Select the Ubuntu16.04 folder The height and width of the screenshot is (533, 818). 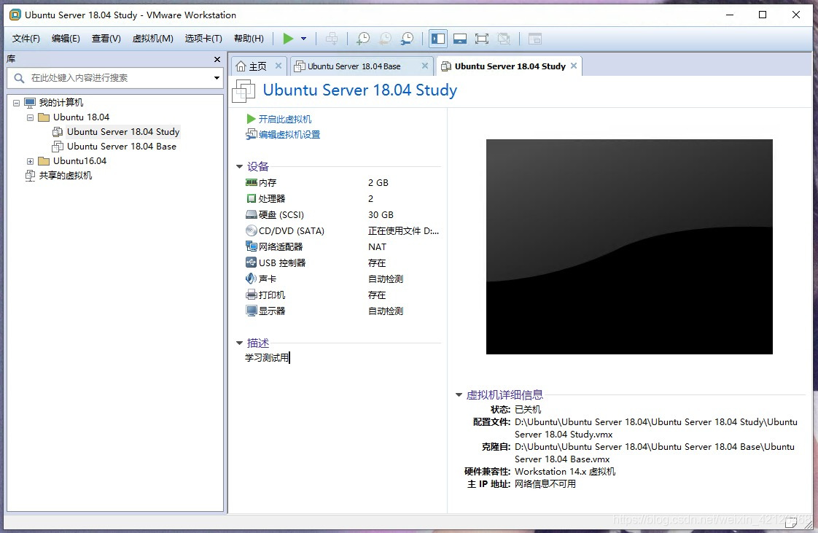point(79,161)
